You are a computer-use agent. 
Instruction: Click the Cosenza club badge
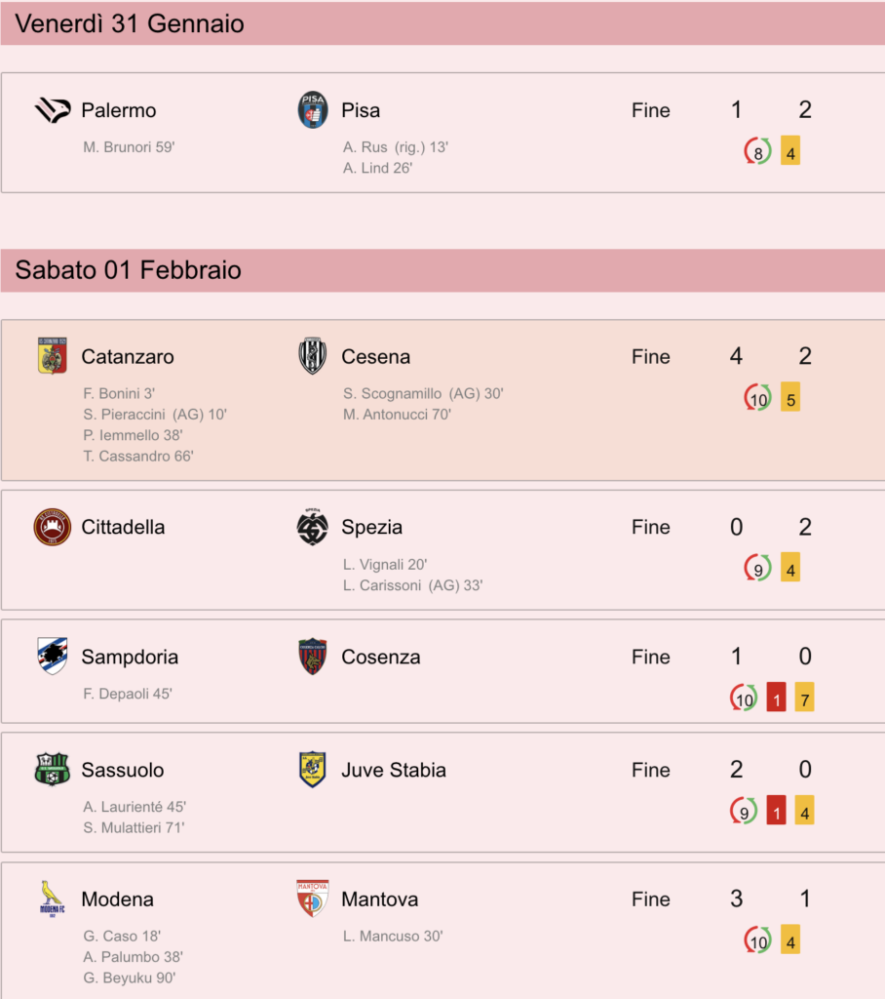313,657
